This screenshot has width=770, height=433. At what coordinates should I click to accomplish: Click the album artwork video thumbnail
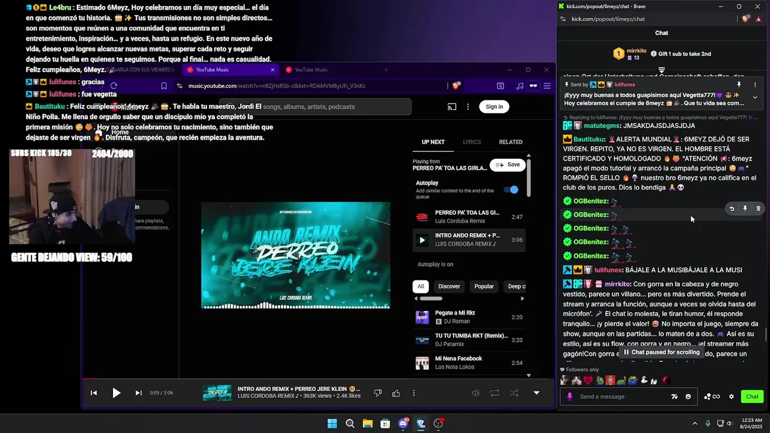click(295, 255)
